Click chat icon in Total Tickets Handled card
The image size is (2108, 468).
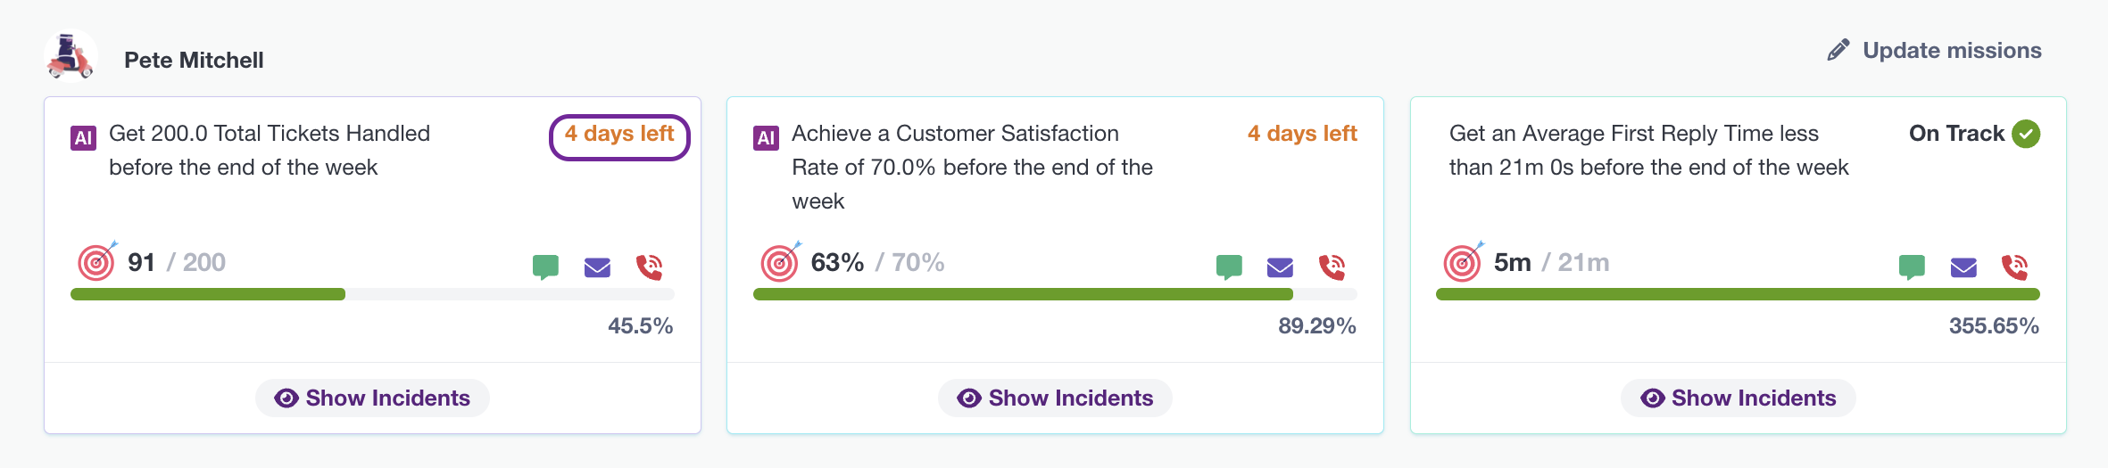545,267
